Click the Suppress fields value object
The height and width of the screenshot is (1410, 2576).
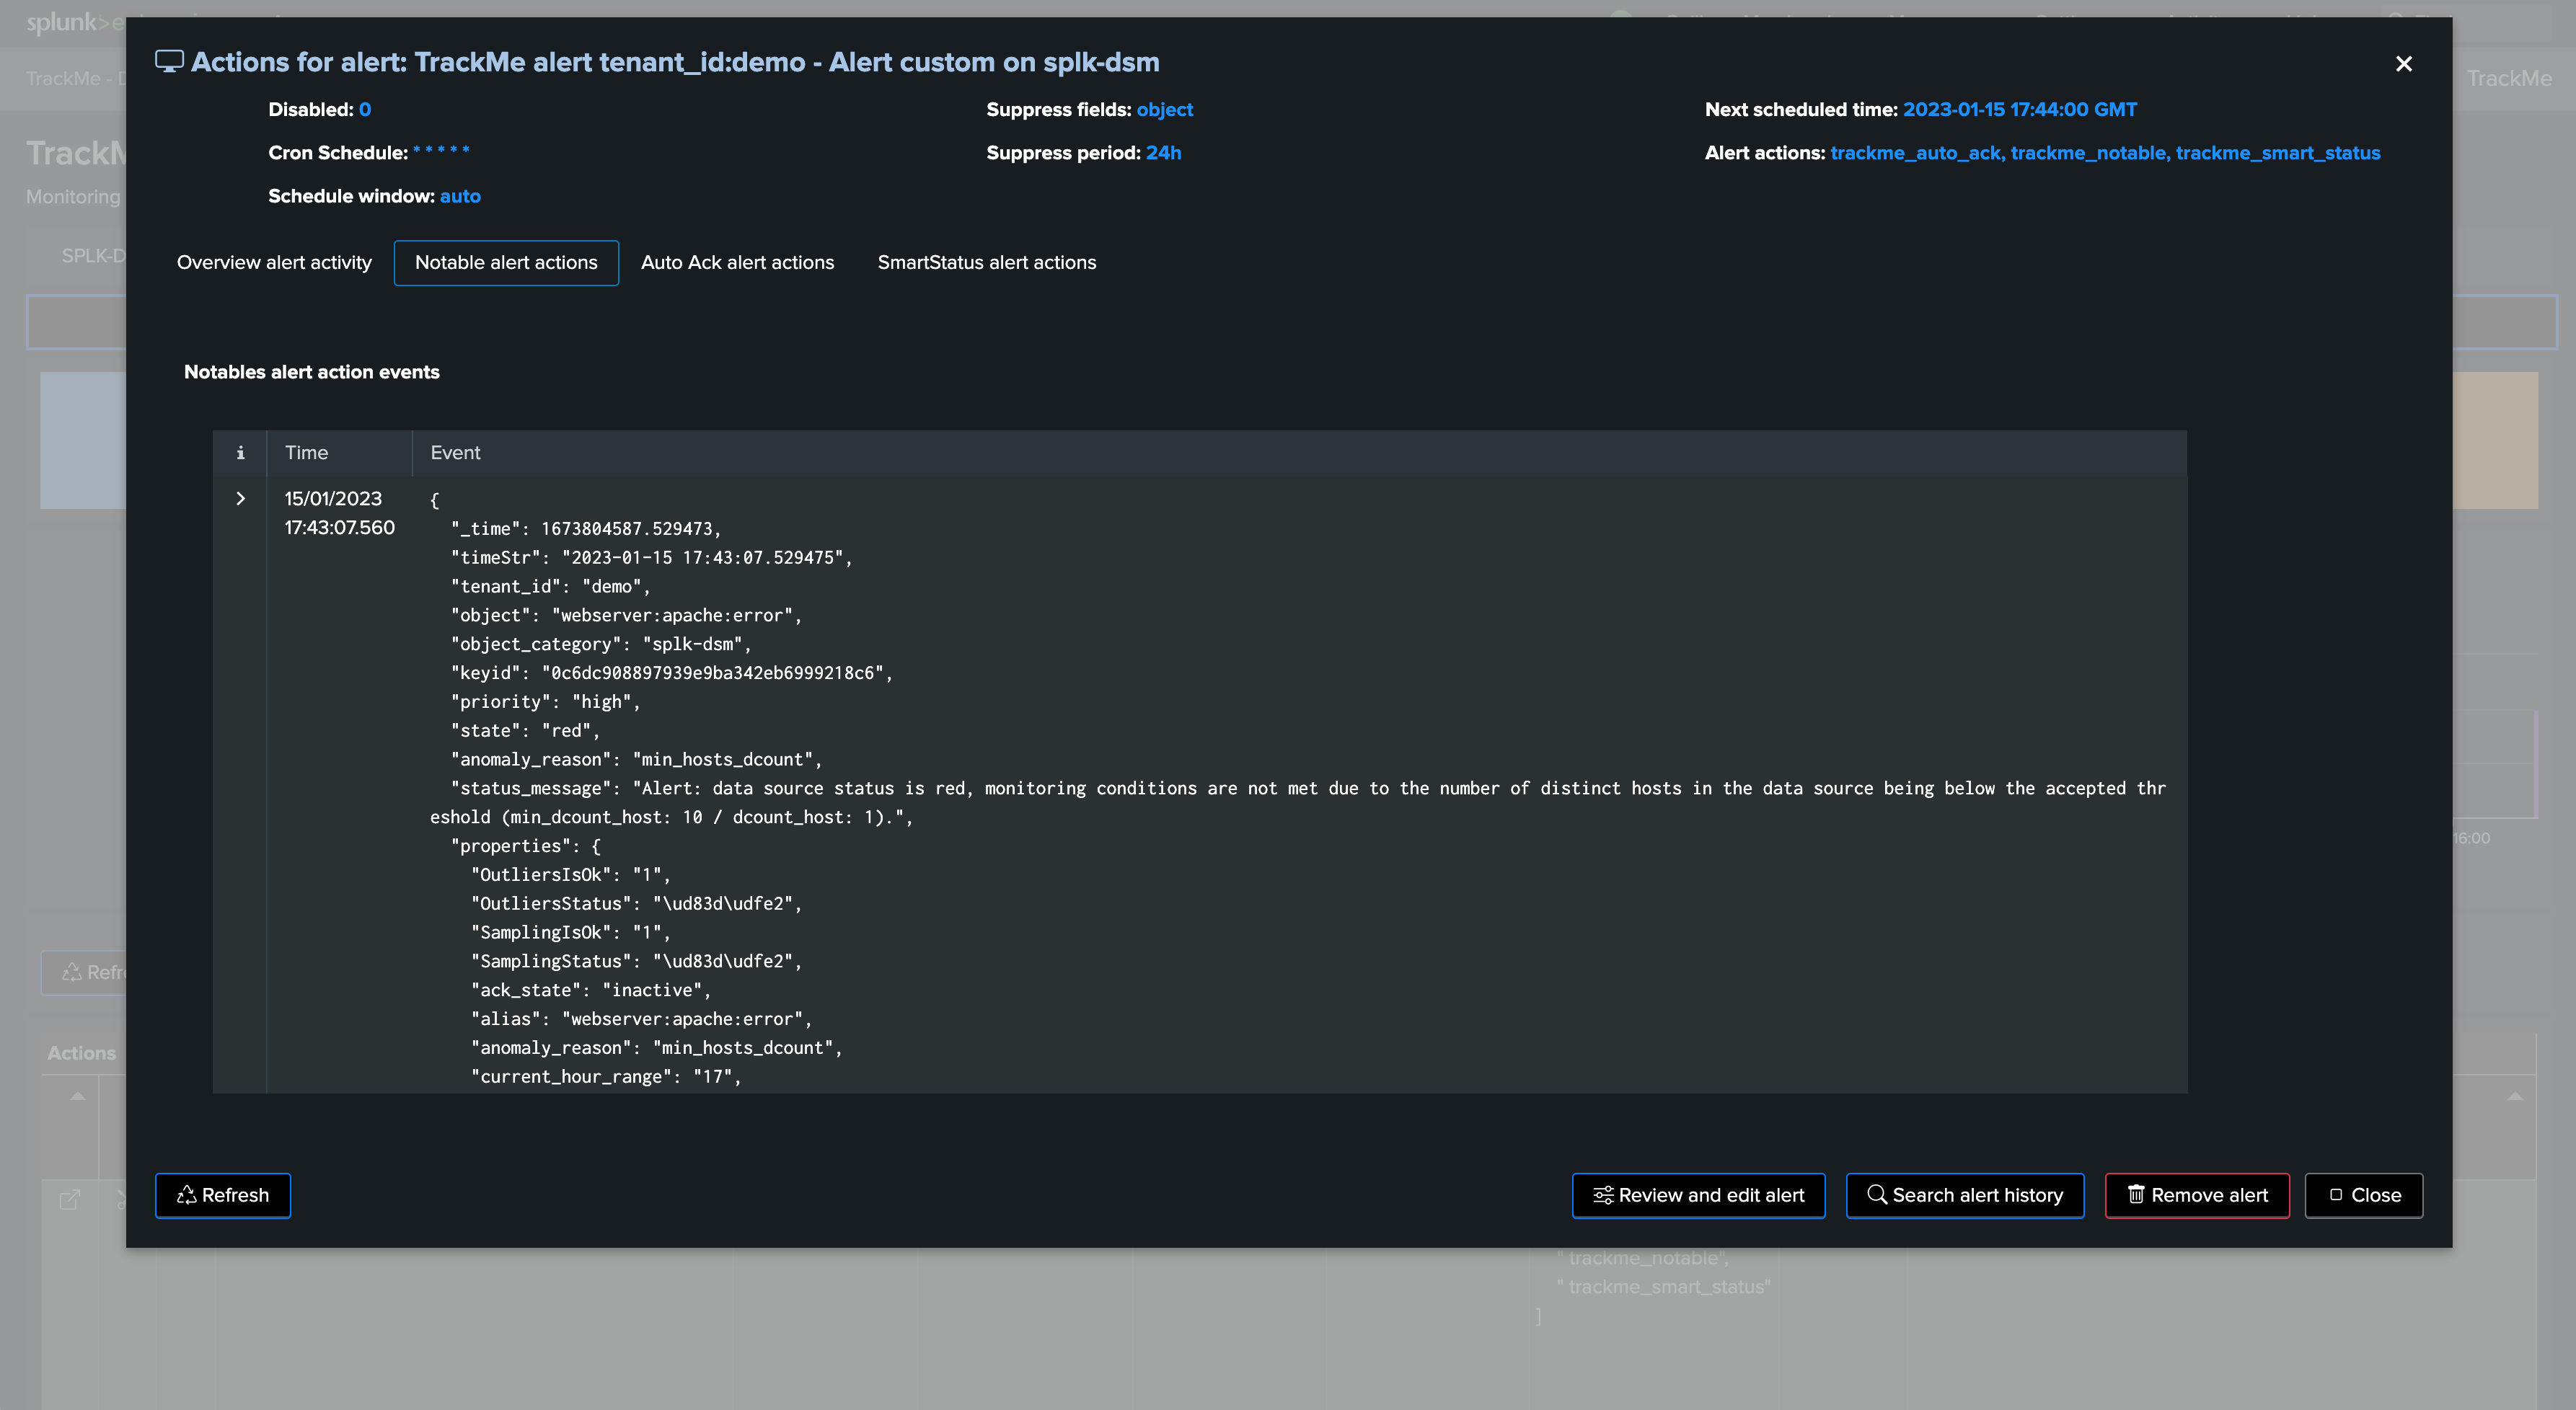(x=1164, y=110)
